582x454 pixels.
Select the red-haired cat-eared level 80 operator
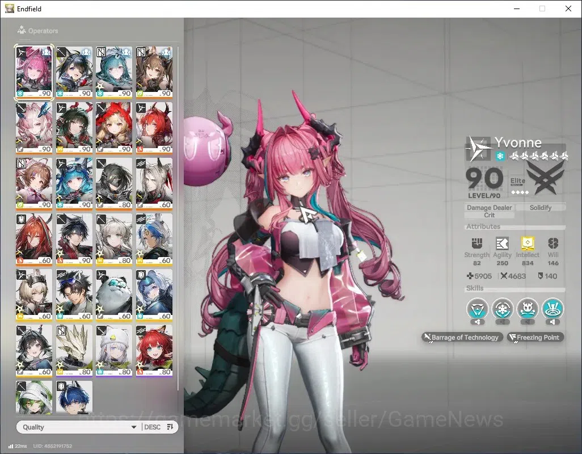click(x=154, y=350)
